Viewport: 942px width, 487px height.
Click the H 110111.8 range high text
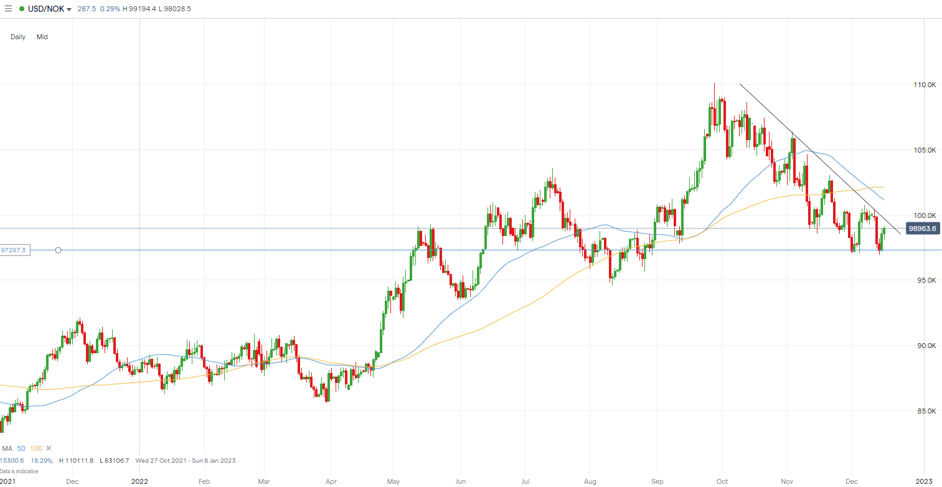(x=76, y=461)
